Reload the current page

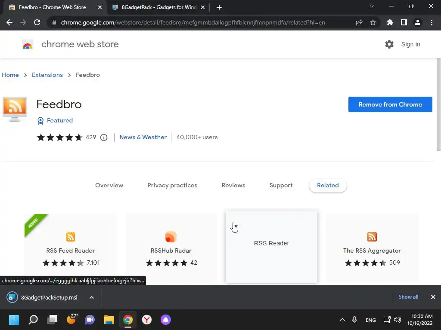[37, 22]
